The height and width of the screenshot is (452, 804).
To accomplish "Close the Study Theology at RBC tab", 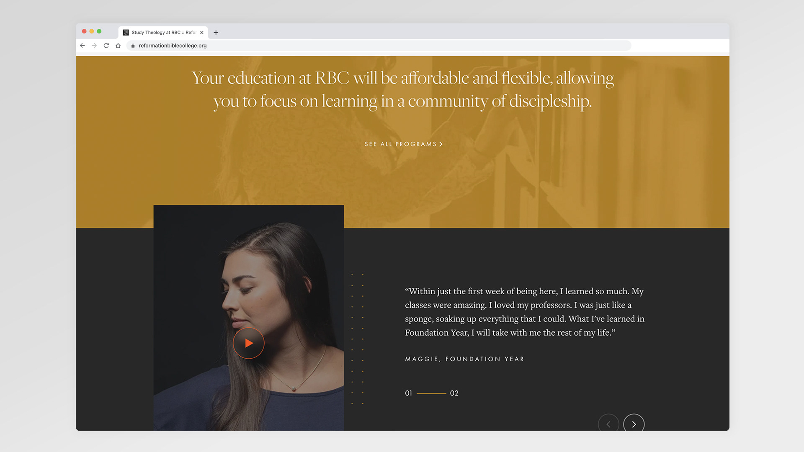I will coord(202,32).
